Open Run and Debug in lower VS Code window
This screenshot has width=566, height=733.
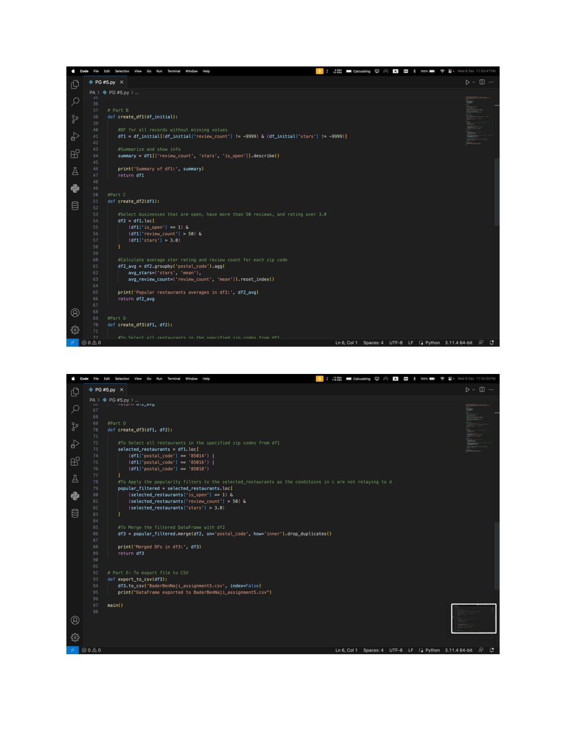[x=75, y=444]
